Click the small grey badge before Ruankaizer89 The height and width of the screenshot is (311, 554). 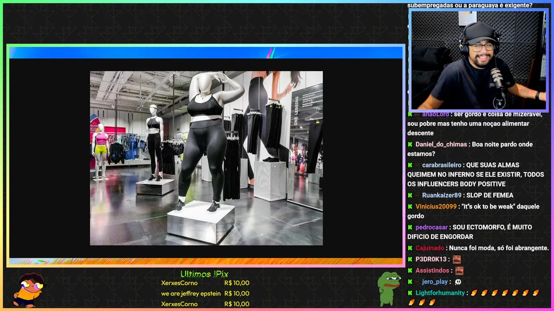click(x=417, y=195)
